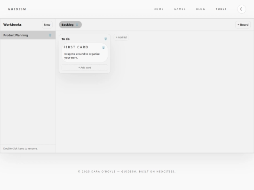
Task: Click the To do list title
Action: 65,39
